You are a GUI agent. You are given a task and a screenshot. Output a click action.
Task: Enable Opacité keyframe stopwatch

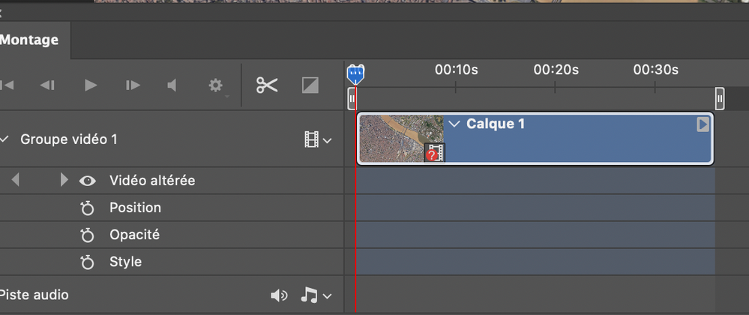(x=88, y=235)
